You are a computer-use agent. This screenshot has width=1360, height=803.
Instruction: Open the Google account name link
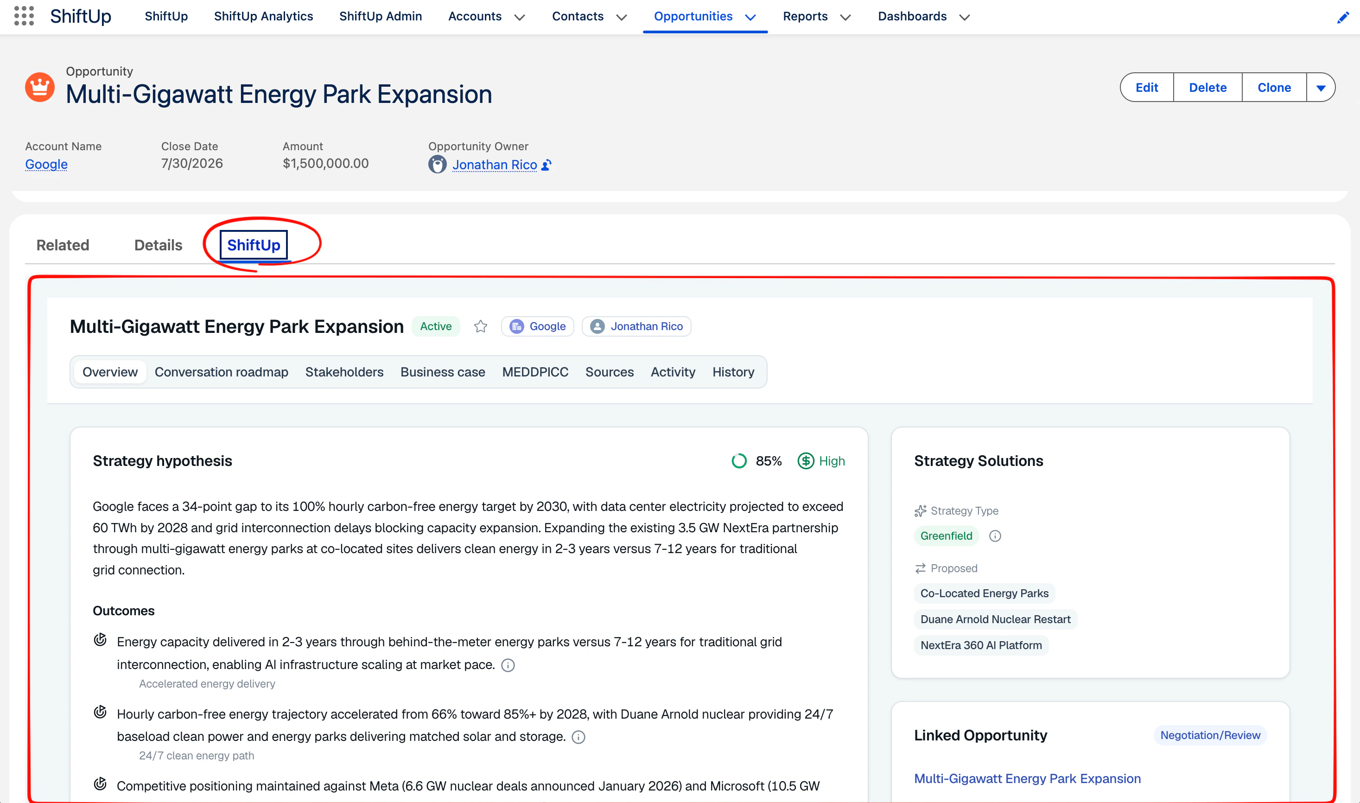[46, 164]
